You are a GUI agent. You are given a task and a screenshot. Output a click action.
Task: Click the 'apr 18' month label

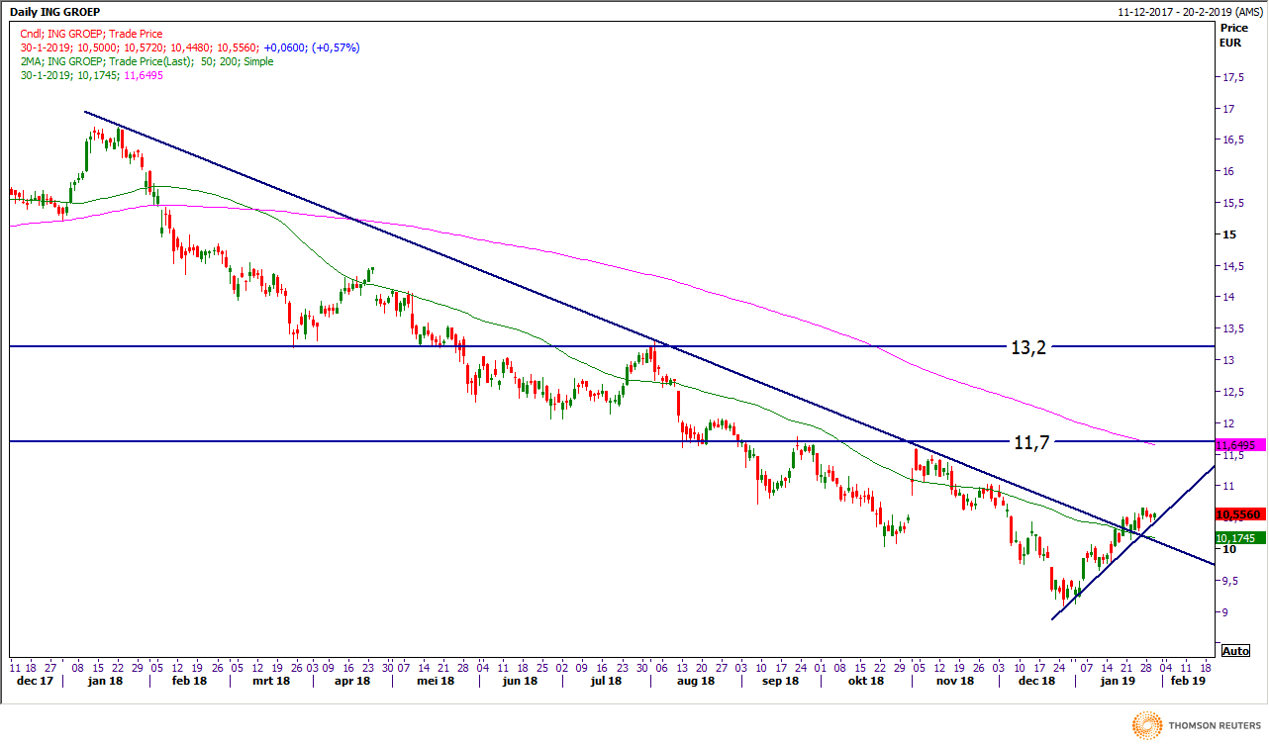click(353, 681)
